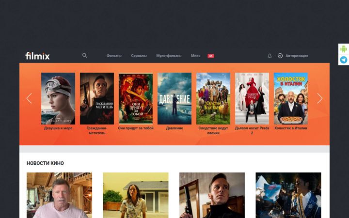Click the Авторизация link
Viewport: 349px width, 218px height.
297,56
